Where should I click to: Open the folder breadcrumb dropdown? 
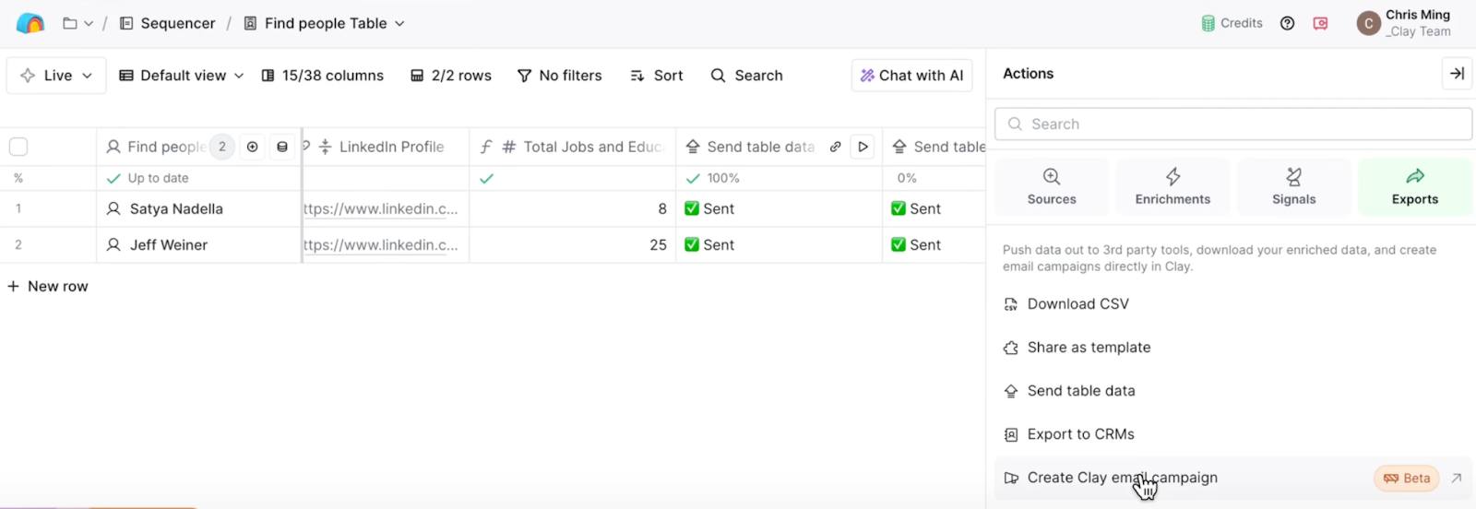point(77,23)
